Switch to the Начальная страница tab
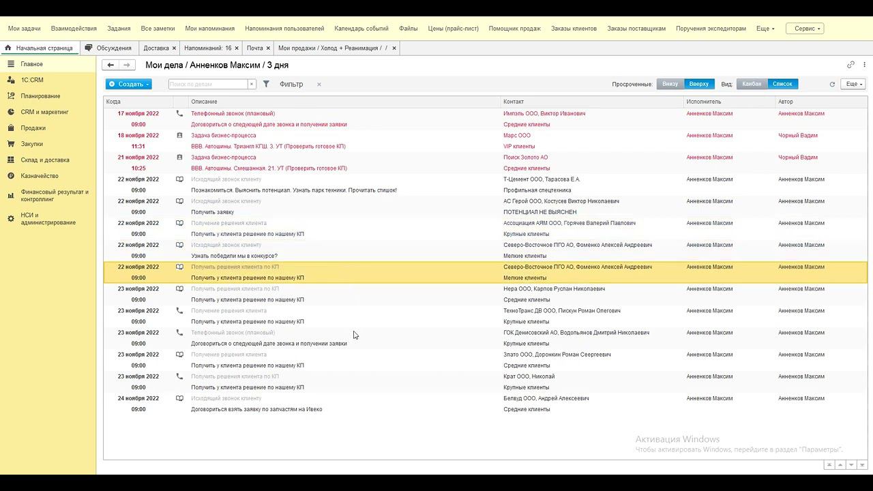The width and height of the screenshot is (873, 491). pos(40,48)
